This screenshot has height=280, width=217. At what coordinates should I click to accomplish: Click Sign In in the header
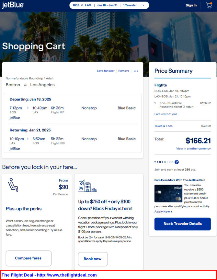[191, 5]
